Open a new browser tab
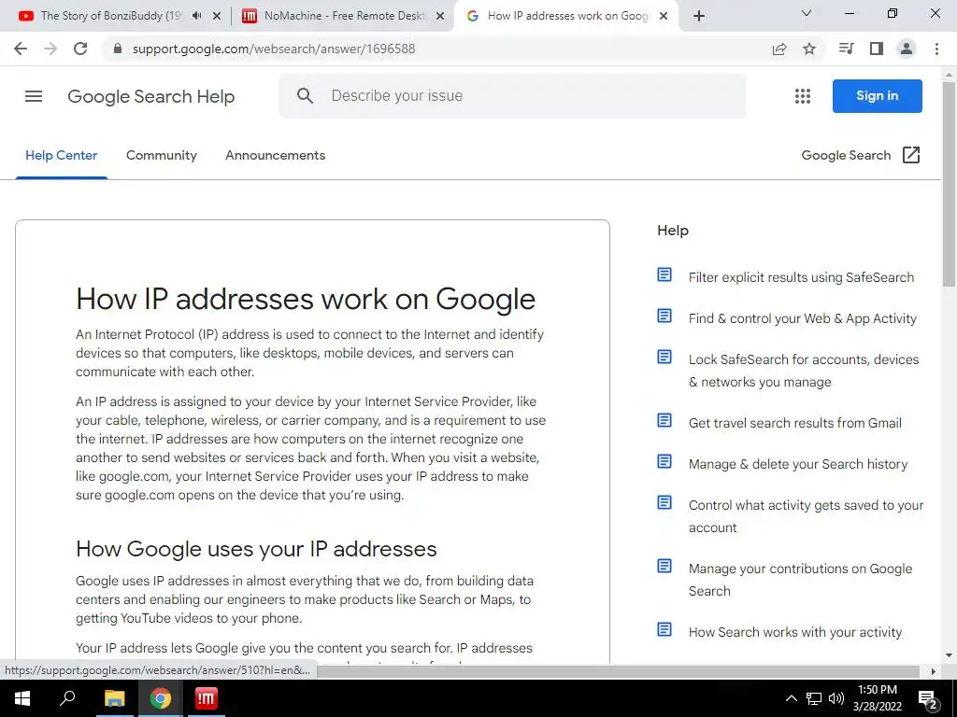957x717 pixels. pos(699,17)
